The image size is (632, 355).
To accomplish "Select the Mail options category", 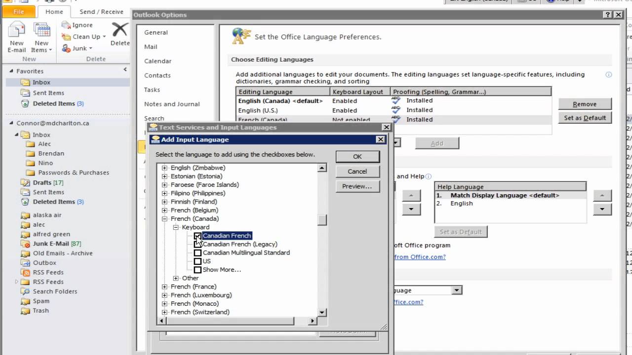I will pyautogui.click(x=151, y=47).
